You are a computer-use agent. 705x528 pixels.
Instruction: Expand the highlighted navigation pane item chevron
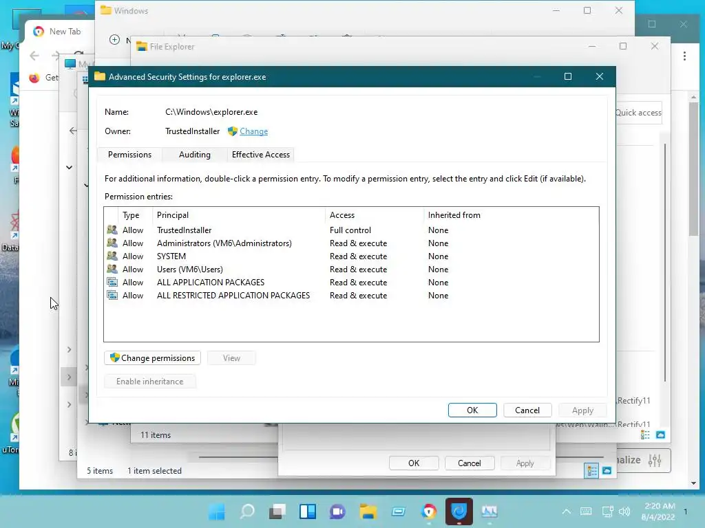click(70, 377)
